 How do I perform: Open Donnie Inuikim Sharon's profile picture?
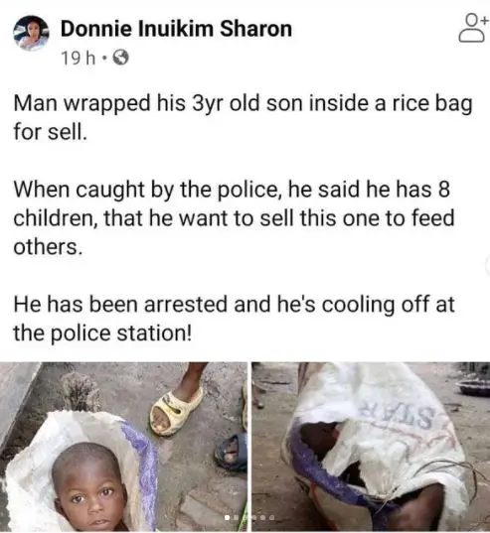31,34
